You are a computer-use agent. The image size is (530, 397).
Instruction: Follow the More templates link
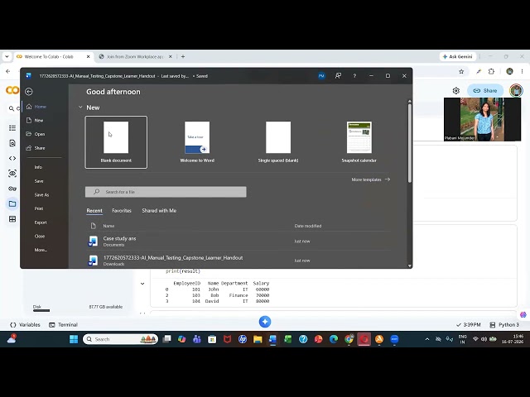(x=371, y=179)
